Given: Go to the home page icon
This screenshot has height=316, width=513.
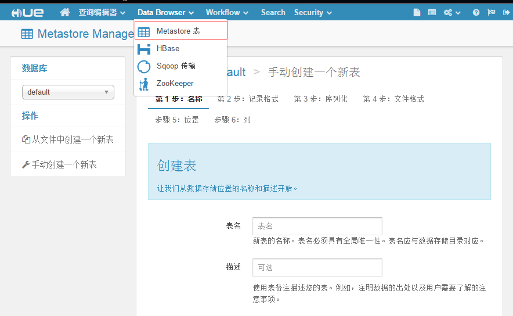Looking at the screenshot, I should (65, 12).
